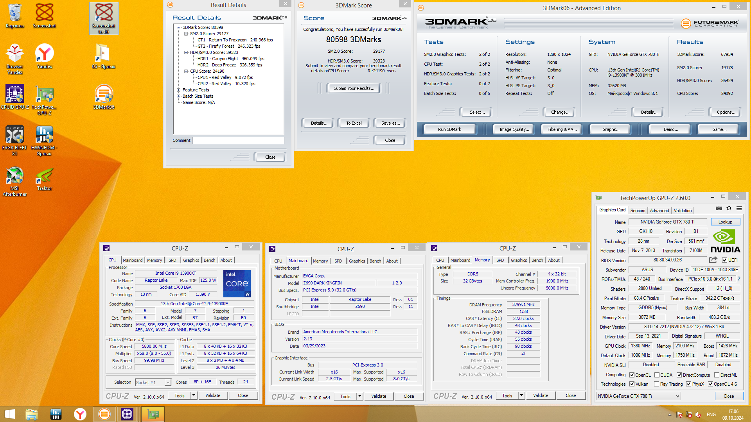Collapse the HDR/SM3.0 Score: 39323 node

(x=186, y=52)
